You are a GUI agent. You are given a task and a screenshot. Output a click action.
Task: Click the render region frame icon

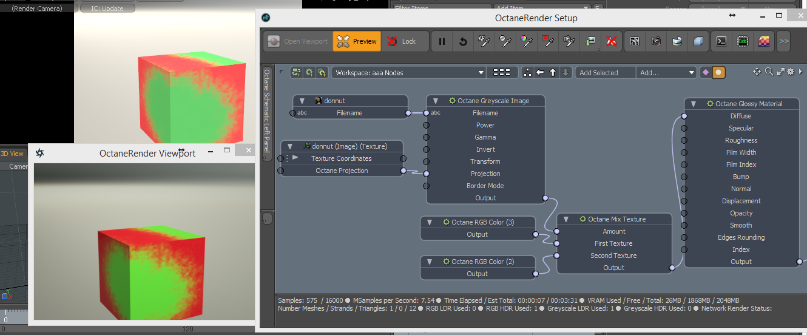(635, 41)
